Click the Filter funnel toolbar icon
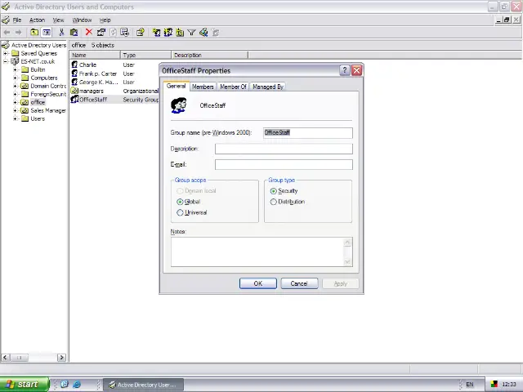The image size is (523, 392). (191, 33)
